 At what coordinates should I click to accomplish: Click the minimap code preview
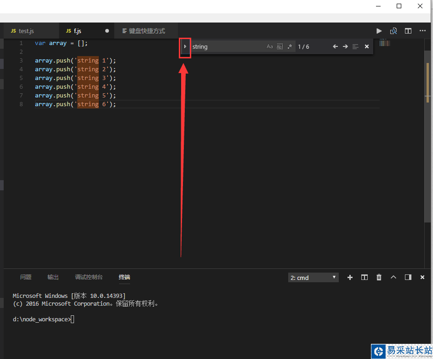385,43
